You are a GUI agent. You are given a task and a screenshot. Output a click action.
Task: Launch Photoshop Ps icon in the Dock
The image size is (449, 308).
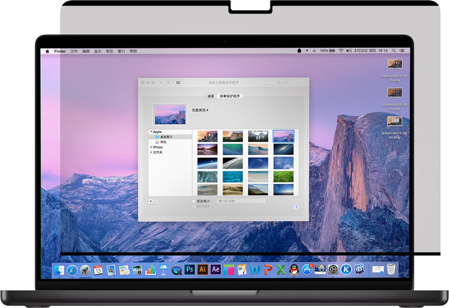point(190,269)
